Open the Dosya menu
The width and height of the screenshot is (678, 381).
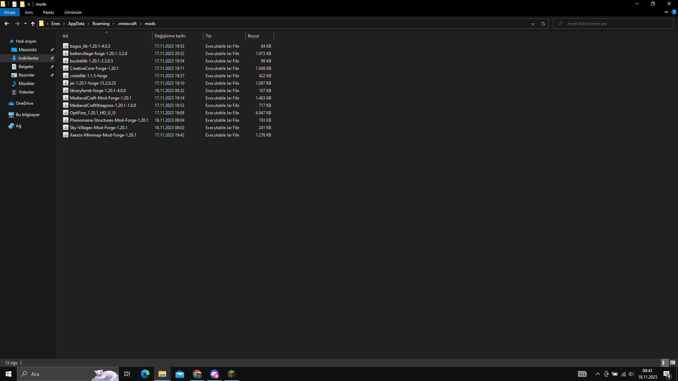pyautogui.click(x=10, y=12)
